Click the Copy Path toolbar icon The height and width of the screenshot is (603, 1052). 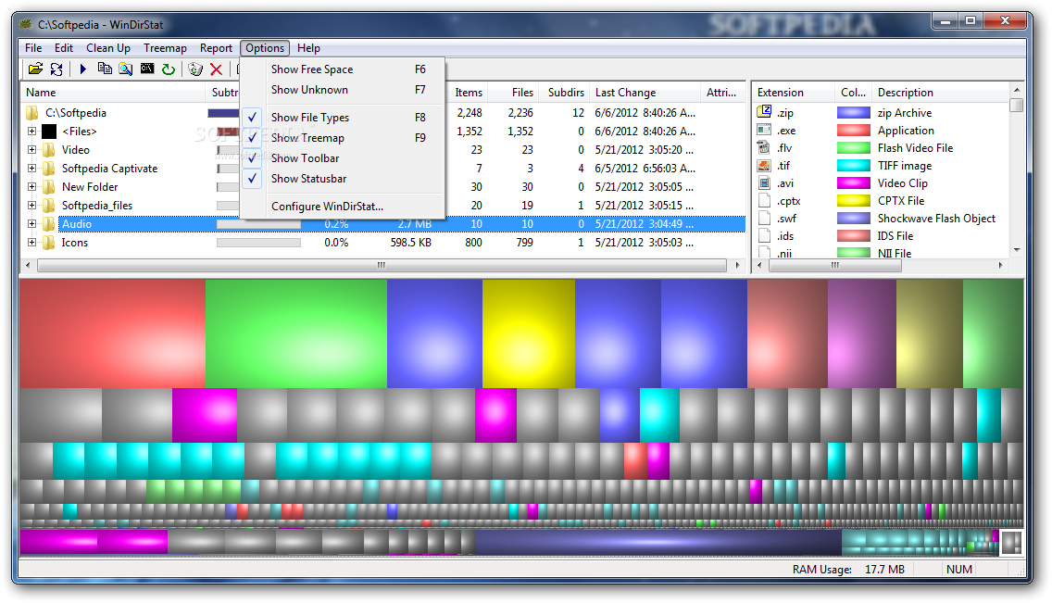click(x=105, y=69)
